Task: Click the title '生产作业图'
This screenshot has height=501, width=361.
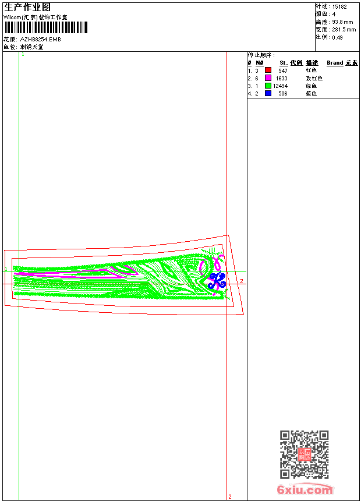Action: point(27,8)
